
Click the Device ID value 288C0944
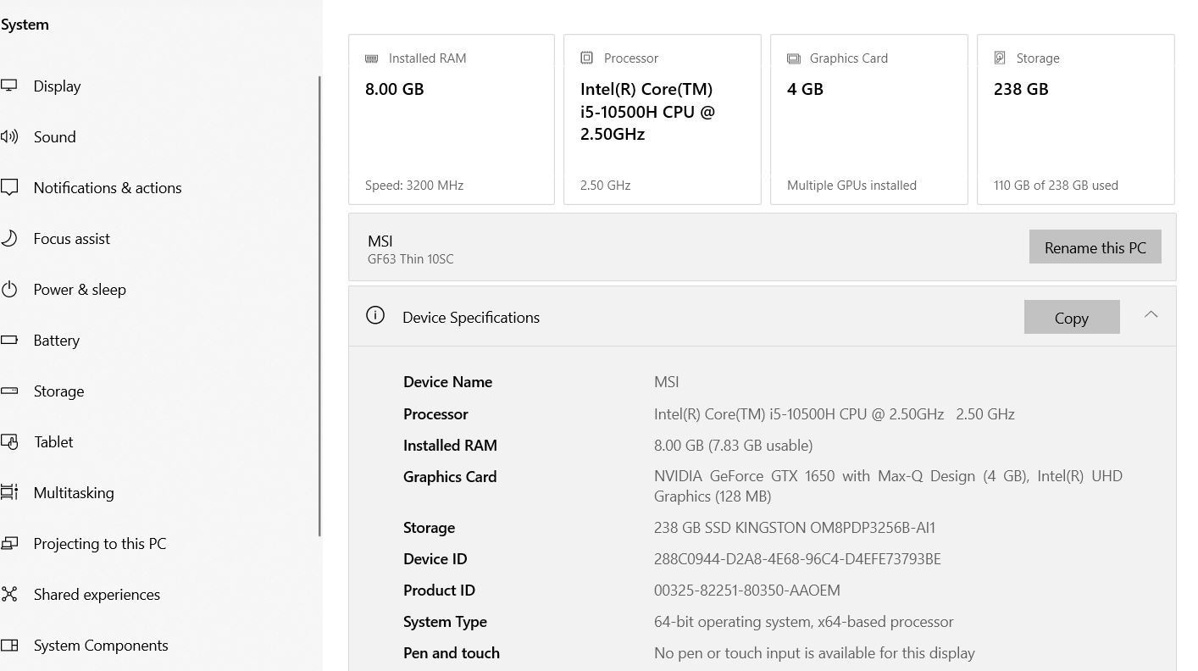[797, 558]
